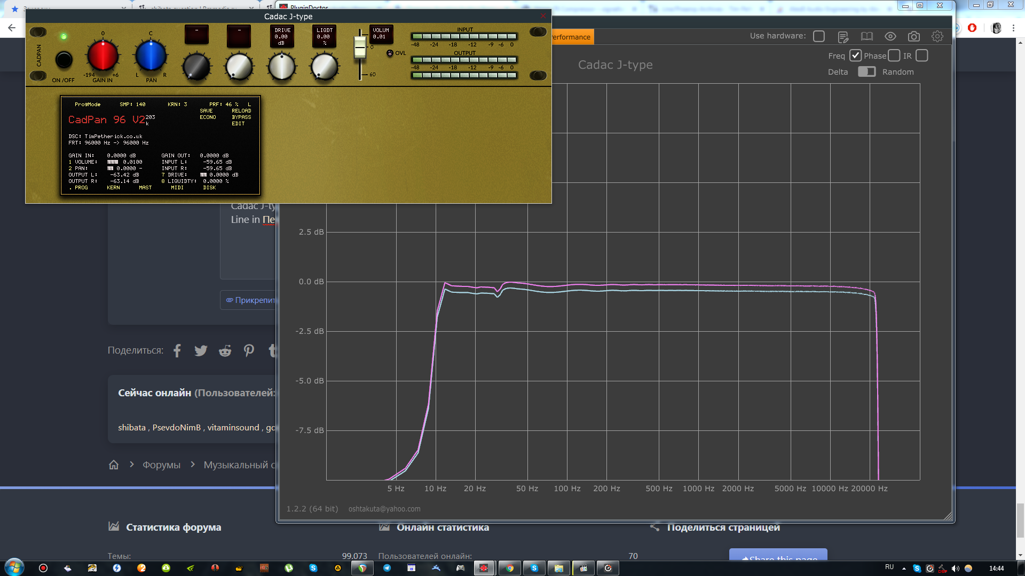Click the eye view icon in PluginDoctor
Image resolution: width=1025 pixels, height=576 pixels.
[x=890, y=36]
